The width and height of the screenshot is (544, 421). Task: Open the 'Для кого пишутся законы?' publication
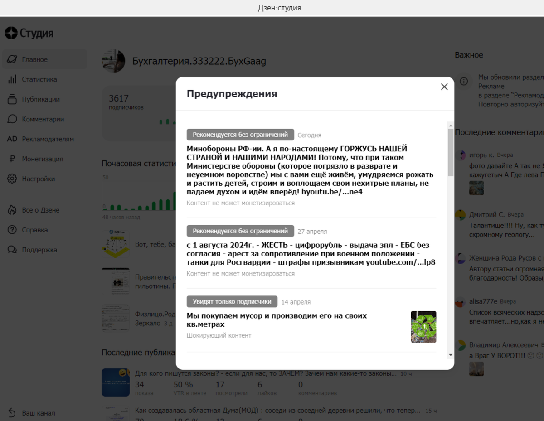[266, 373]
